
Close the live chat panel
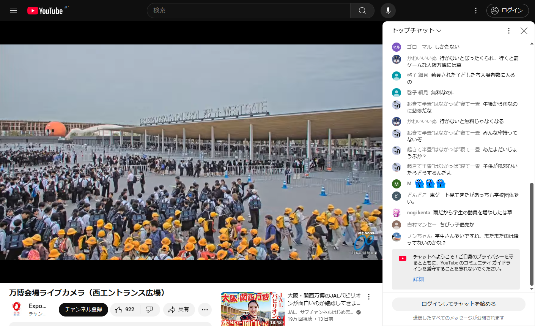[x=524, y=31]
